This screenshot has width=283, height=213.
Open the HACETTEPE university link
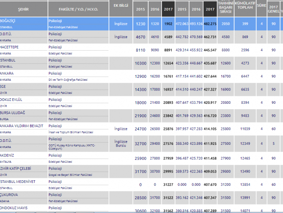coord(11,47)
